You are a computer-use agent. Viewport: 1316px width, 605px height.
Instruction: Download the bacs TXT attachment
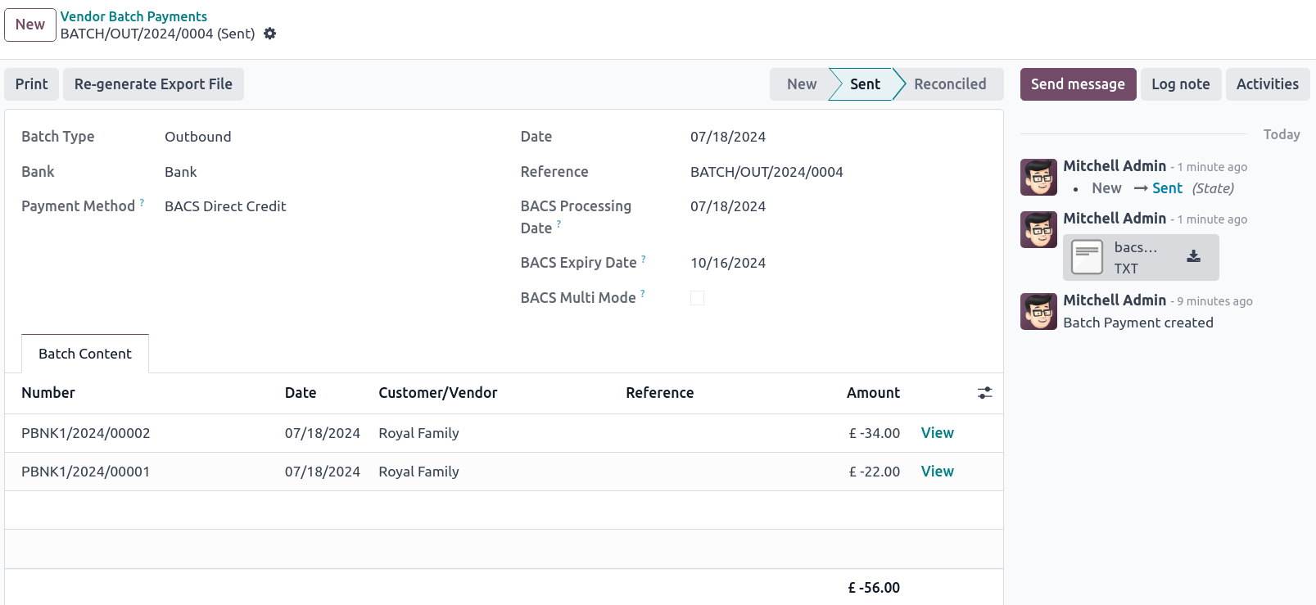tap(1193, 257)
